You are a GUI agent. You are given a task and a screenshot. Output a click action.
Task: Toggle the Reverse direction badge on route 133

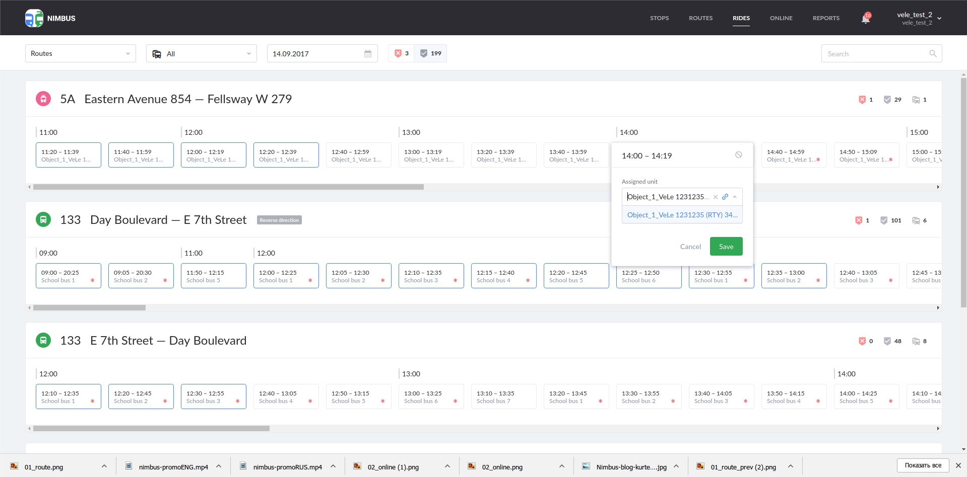coord(279,220)
